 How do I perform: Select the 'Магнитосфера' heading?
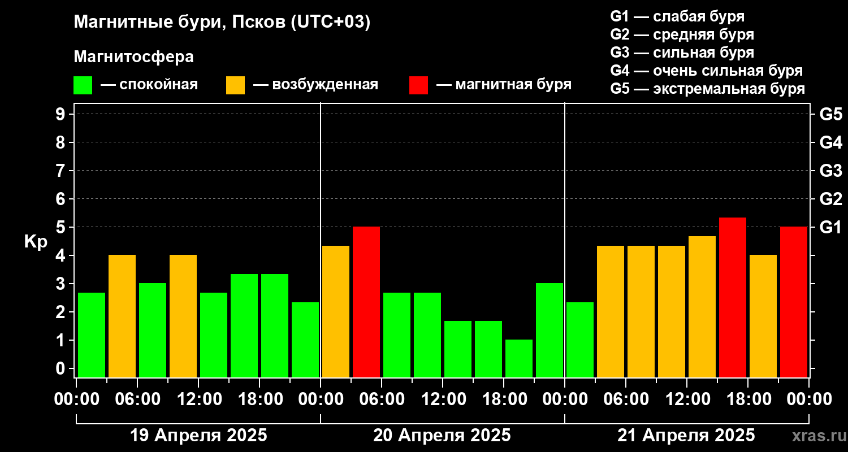pos(134,57)
